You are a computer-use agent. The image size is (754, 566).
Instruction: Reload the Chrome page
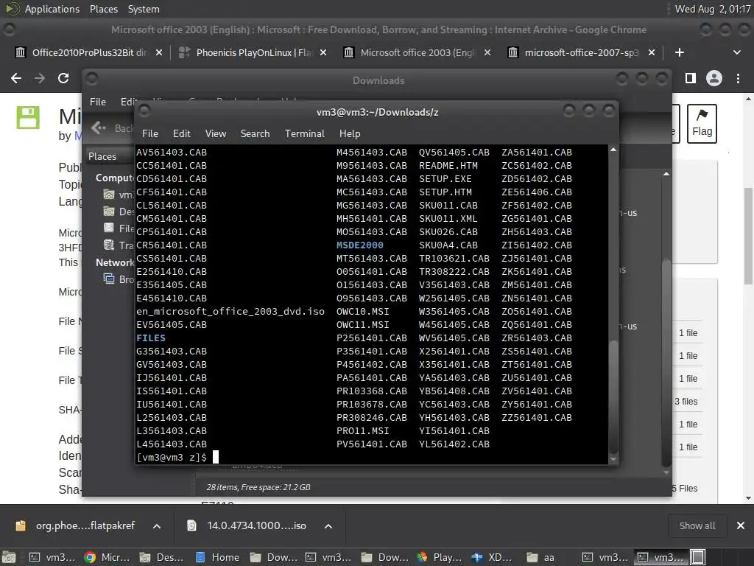pyautogui.click(x=63, y=78)
